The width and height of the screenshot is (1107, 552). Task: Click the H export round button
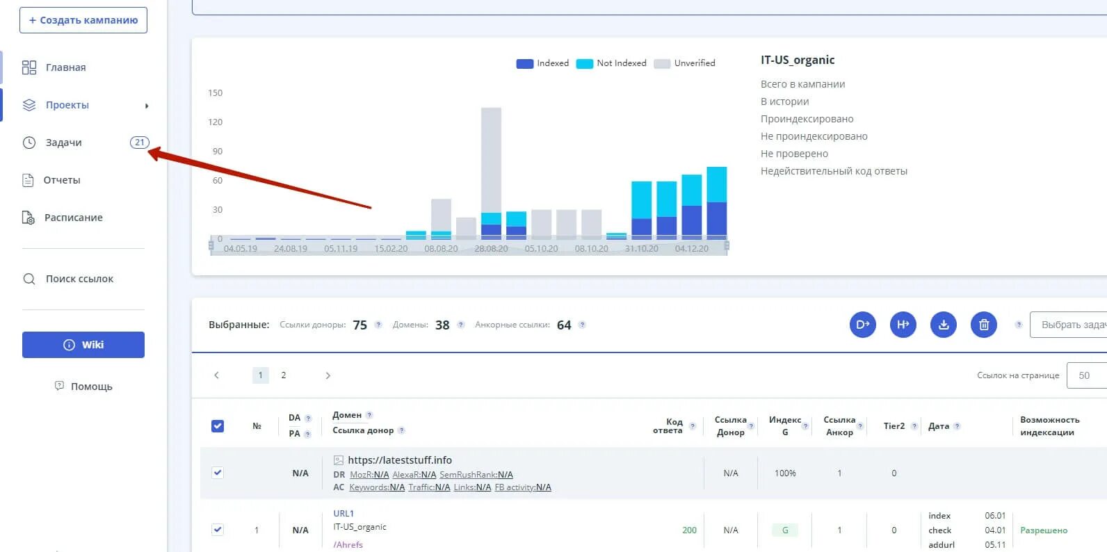(x=903, y=325)
